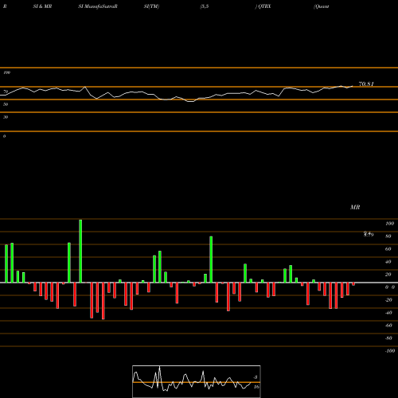Click the QTRX ticker text in header
The width and height of the screenshot is (398, 398).
coord(264,6)
